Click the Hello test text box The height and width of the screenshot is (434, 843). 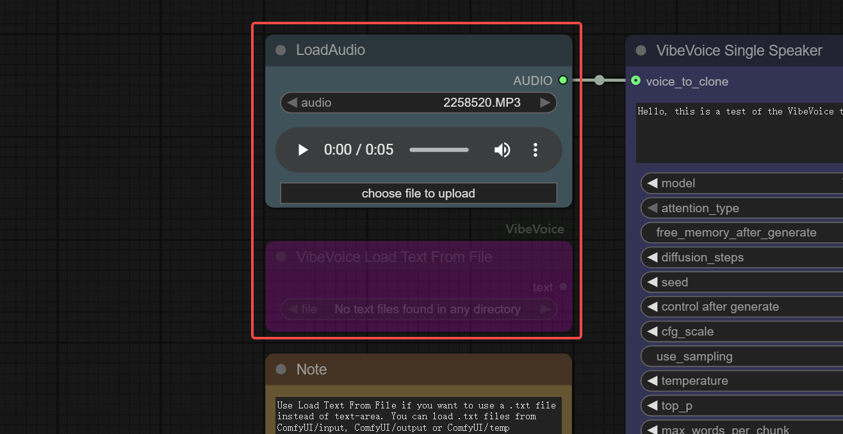pos(739,133)
